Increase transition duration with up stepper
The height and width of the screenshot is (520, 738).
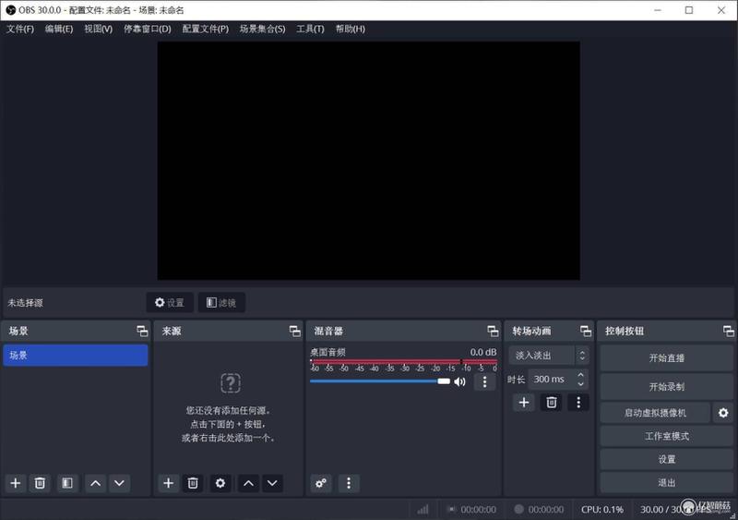click(x=581, y=375)
